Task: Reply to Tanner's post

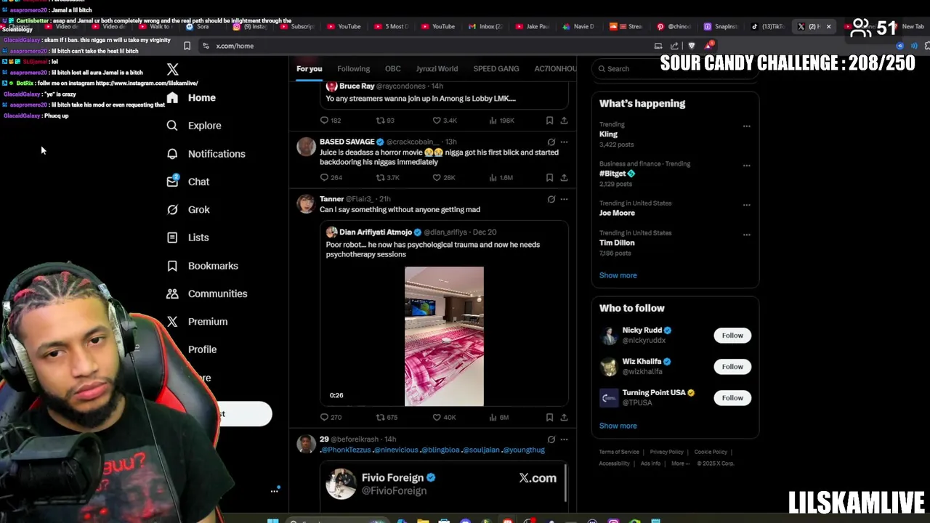Action: 331,417
